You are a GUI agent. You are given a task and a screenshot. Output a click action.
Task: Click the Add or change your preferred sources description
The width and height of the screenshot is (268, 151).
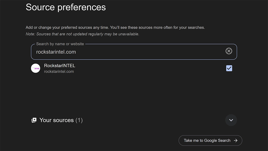click(115, 28)
